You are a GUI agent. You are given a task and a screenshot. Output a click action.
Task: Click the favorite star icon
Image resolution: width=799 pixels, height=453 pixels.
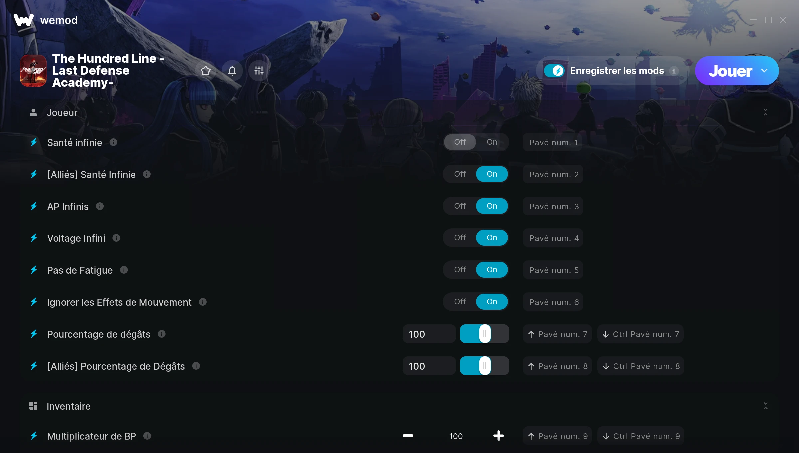coord(206,71)
